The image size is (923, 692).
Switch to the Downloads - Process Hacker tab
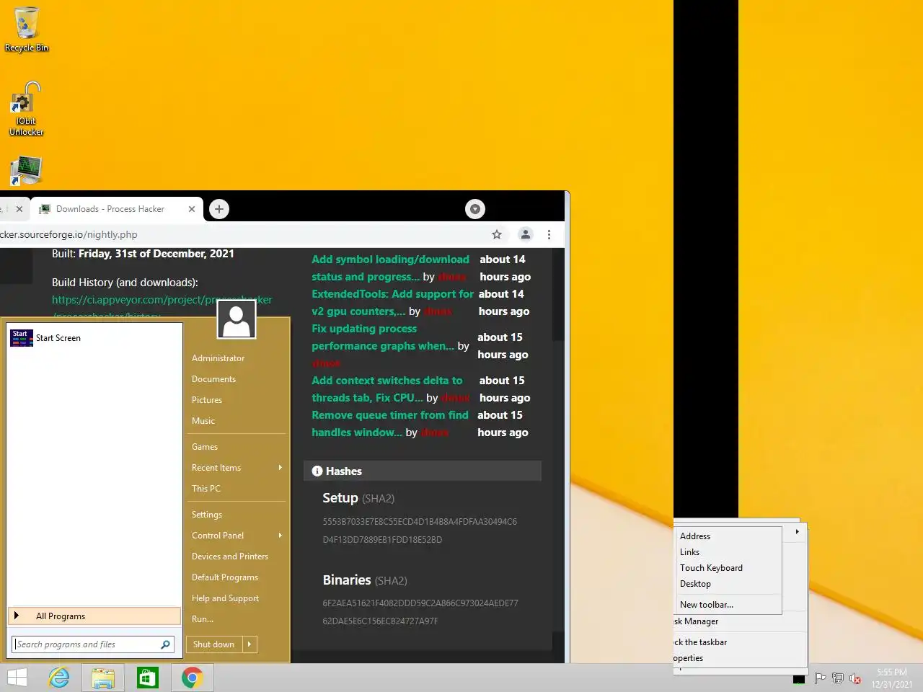point(110,209)
